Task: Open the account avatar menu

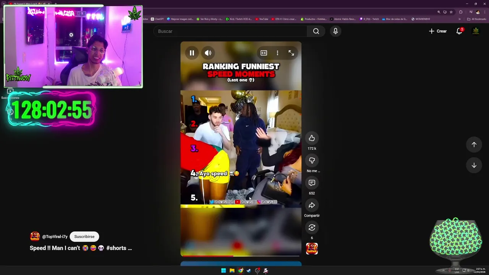Action: pyautogui.click(x=476, y=31)
